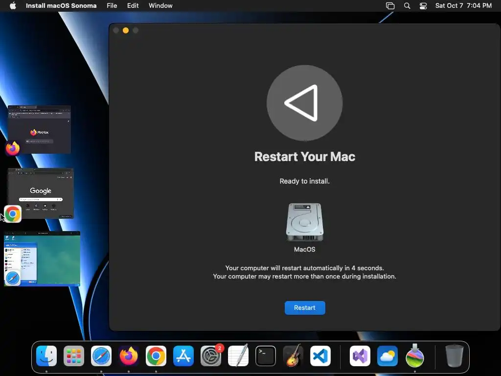Image resolution: width=501 pixels, height=376 pixels.
Task: Open the Trash from the Dock
Action: (454, 356)
